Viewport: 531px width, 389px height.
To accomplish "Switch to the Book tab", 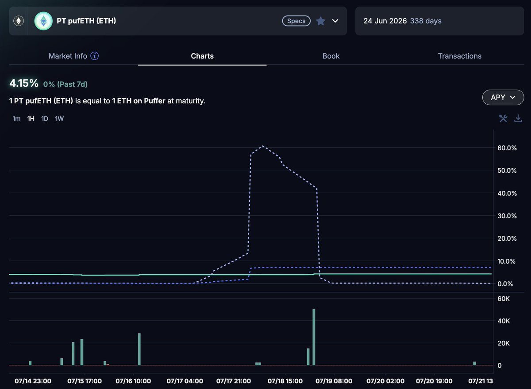I will click(x=331, y=56).
